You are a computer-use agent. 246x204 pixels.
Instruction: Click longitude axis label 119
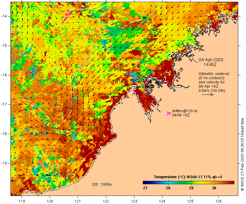22,201
